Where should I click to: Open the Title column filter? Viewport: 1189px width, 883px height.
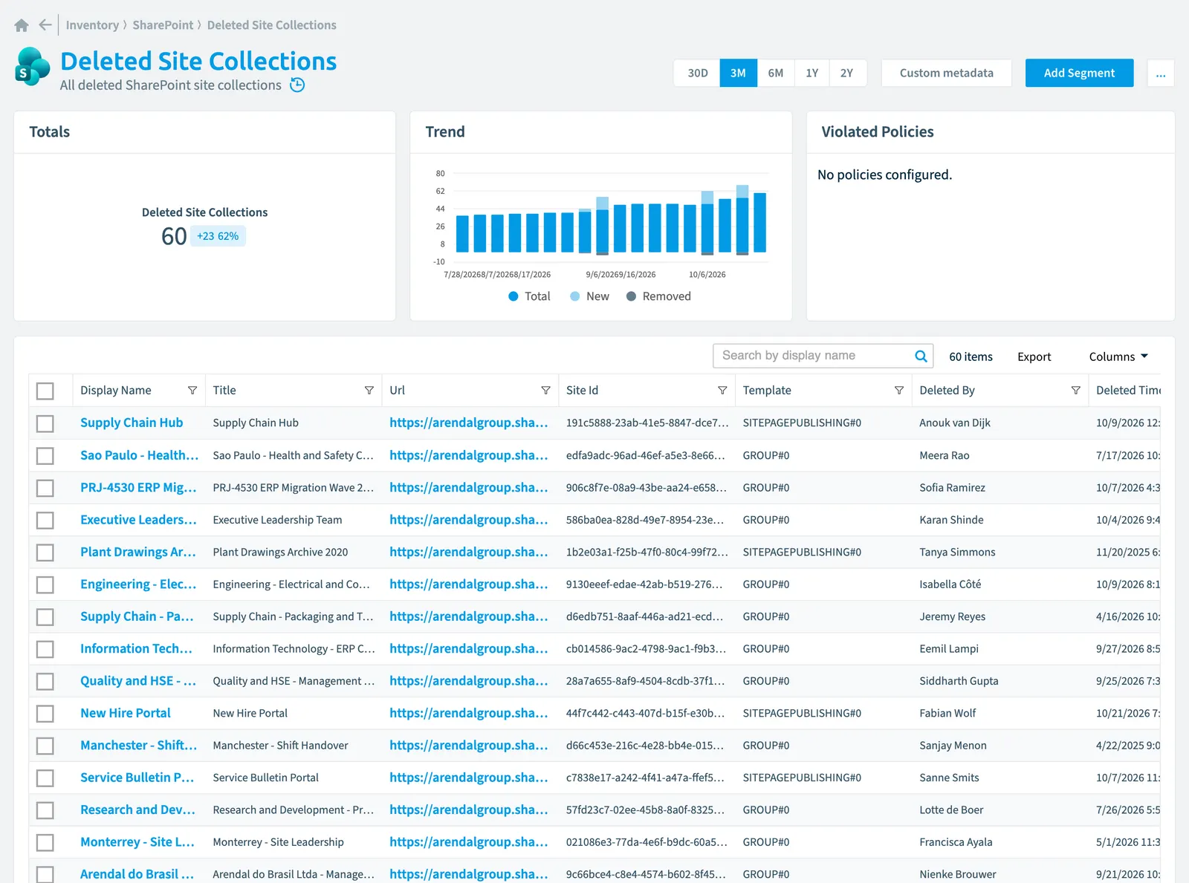pyautogui.click(x=369, y=391)
